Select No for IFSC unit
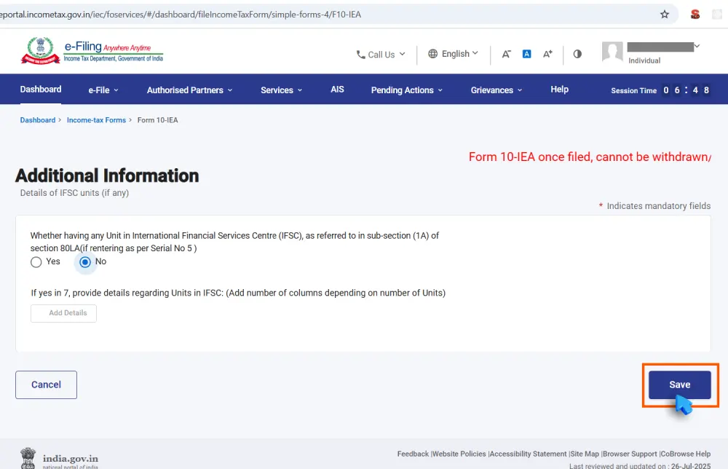This screenshot has height=469, width=728. [85, 262]
